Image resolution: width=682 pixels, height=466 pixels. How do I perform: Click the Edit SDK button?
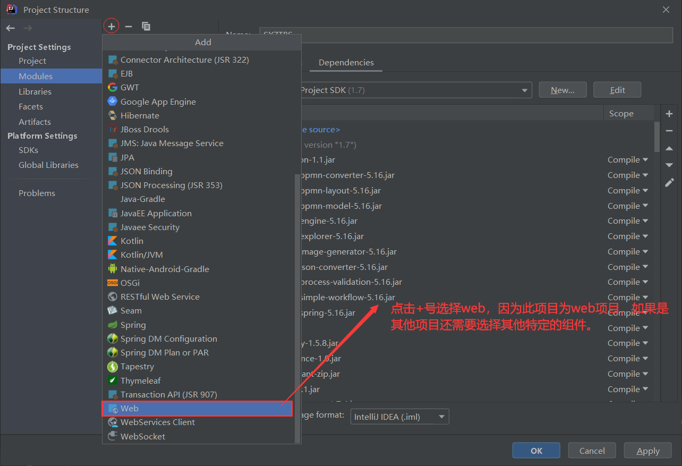click(x=617, y=90)
